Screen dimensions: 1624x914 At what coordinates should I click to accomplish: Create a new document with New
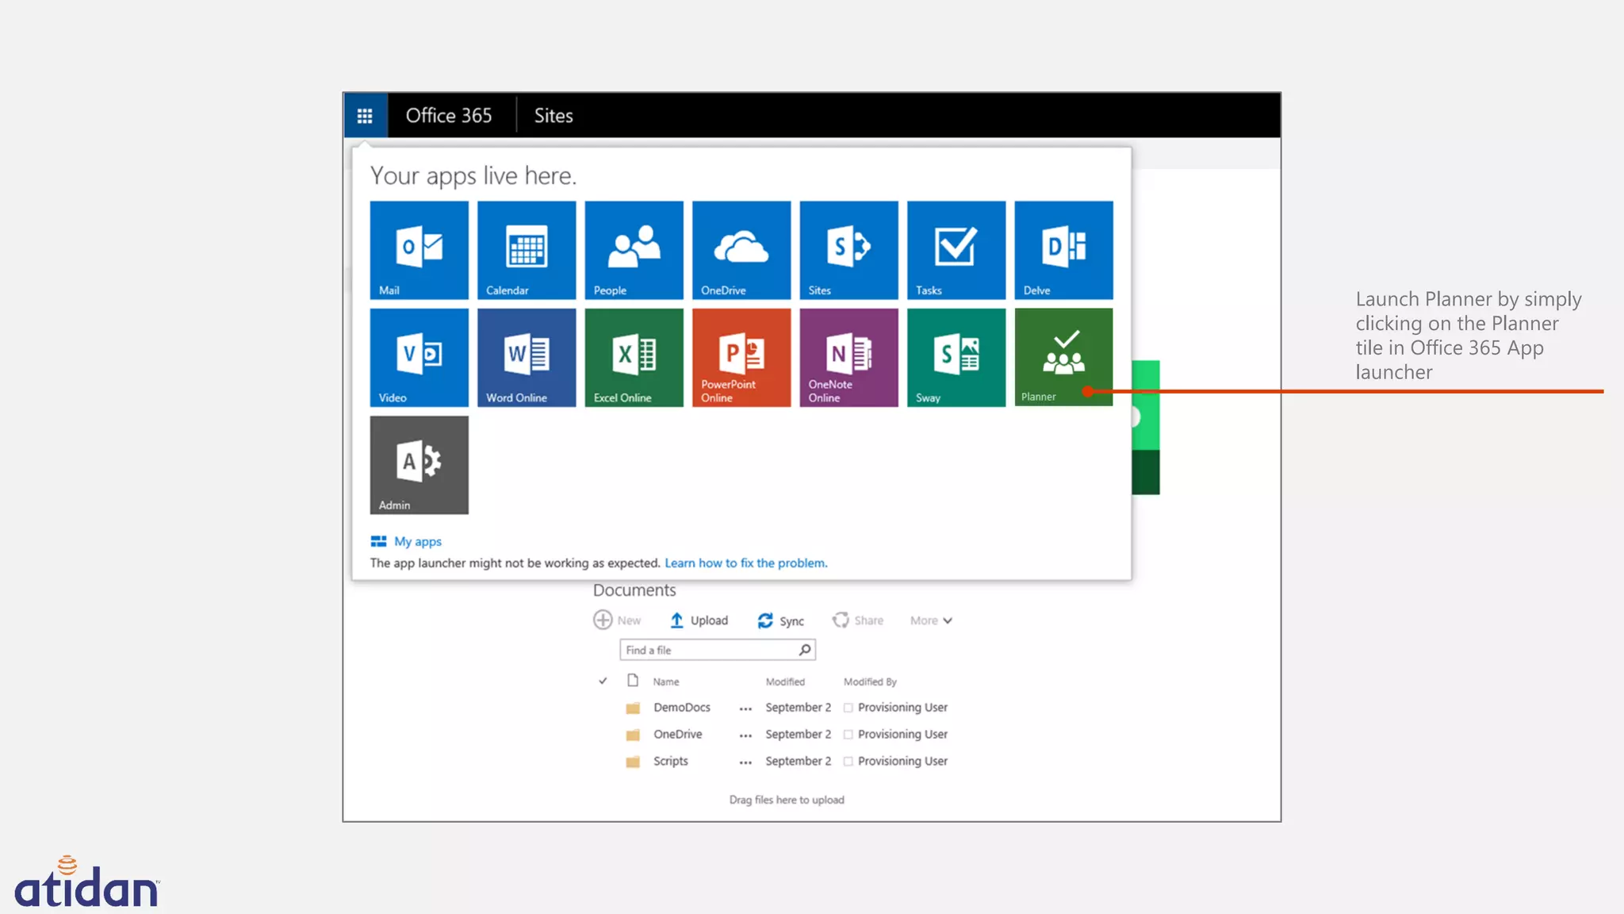pos(617,620)
